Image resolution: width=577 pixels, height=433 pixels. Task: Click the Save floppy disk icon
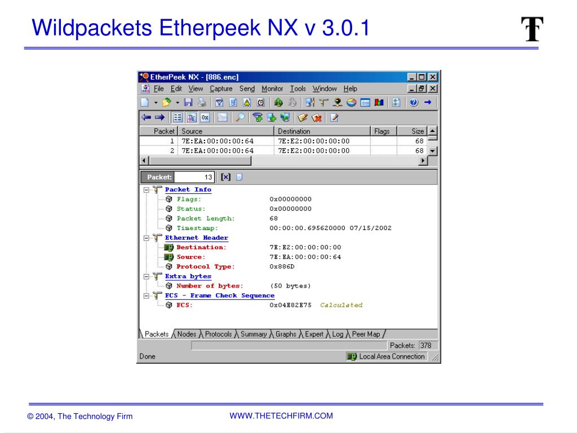tap(188, 103)
